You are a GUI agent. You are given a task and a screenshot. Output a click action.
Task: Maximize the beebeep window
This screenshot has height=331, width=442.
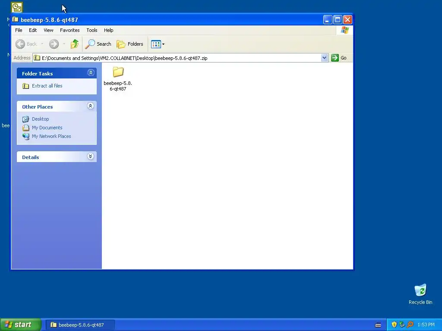click(x=338, y=19)
